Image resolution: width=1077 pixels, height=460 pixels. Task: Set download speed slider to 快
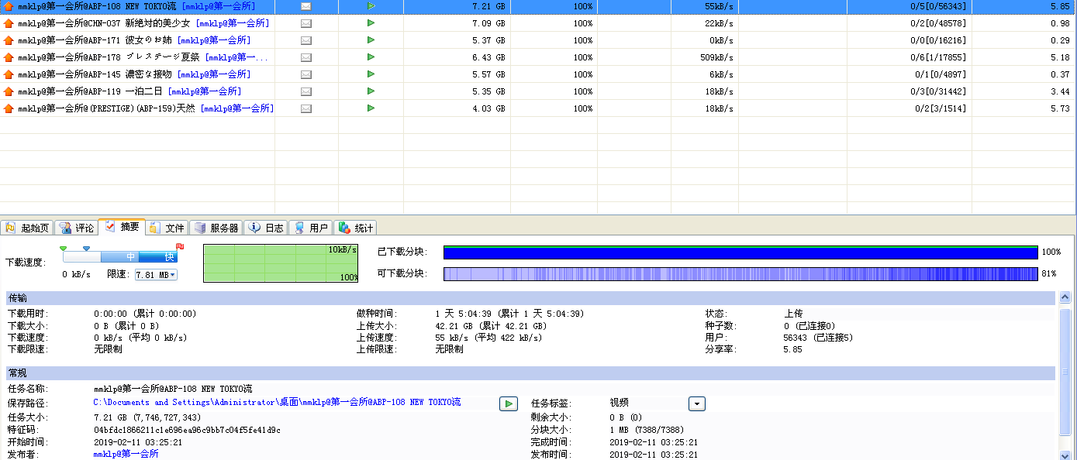click(x=169, y=257)
